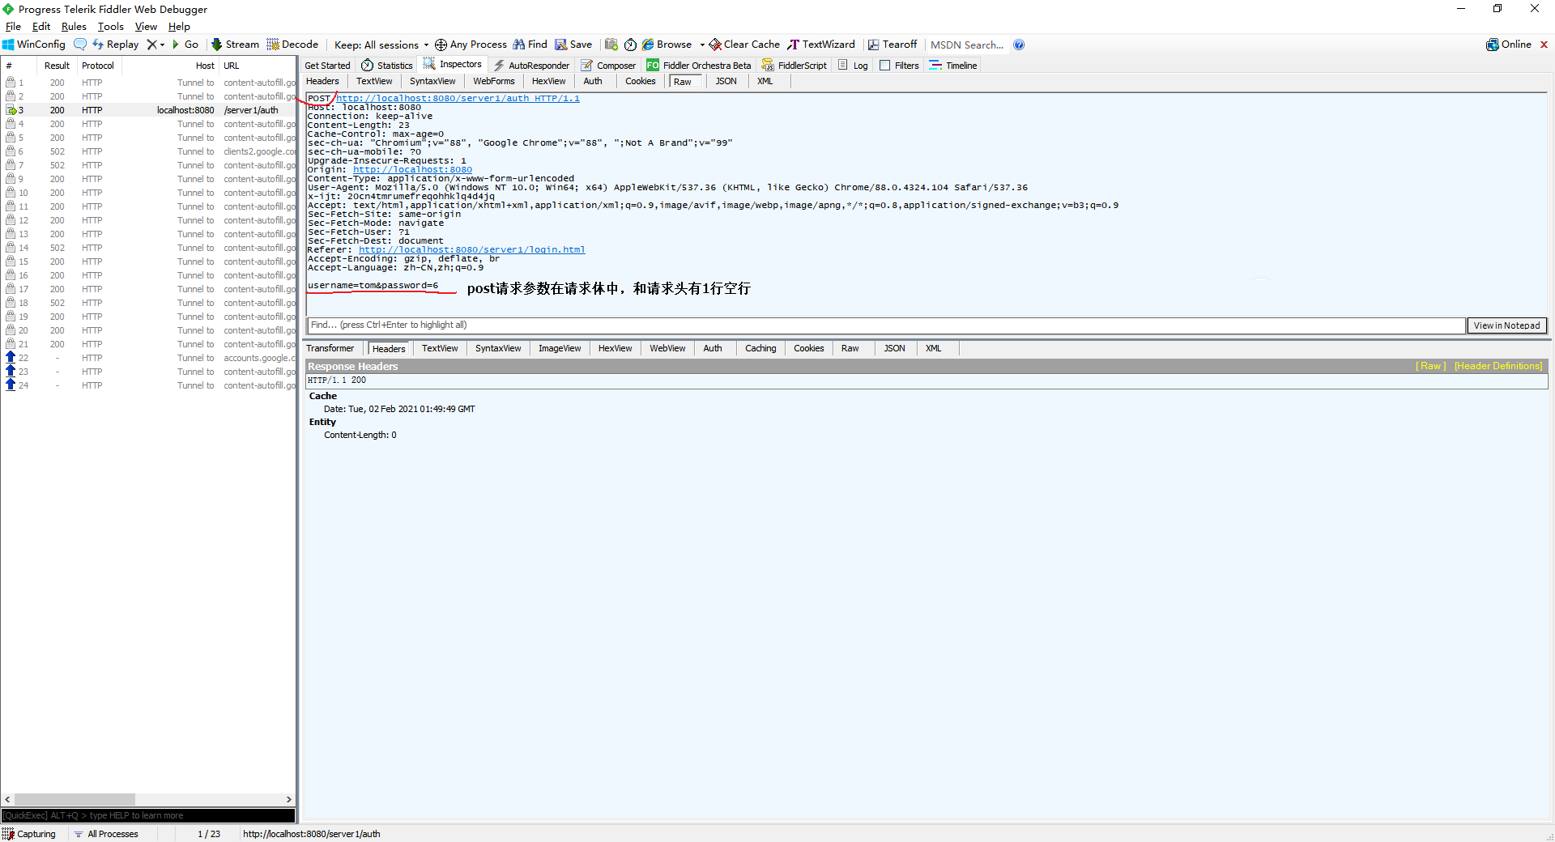This screenshot has width=1555, height=842.
Task: Open the Rules menu
Action: point(74,27)
